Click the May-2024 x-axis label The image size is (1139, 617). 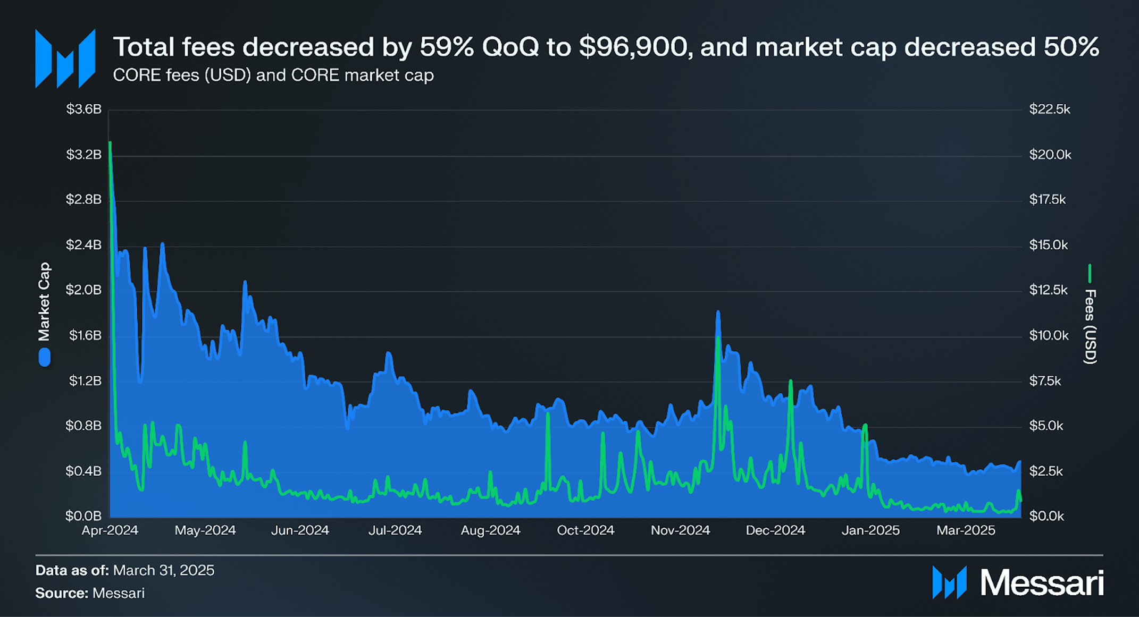coord(205,530)
